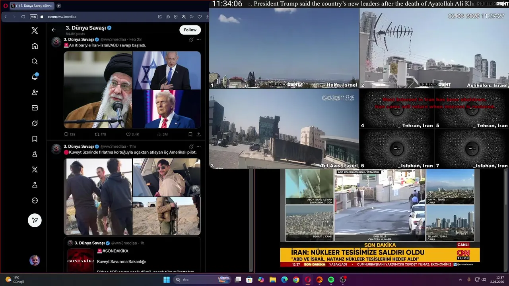Image resolution: width=509 pixels, height=286 pixels.
Task: Open Task View on the taskbar
Action: tap(238, 280)
